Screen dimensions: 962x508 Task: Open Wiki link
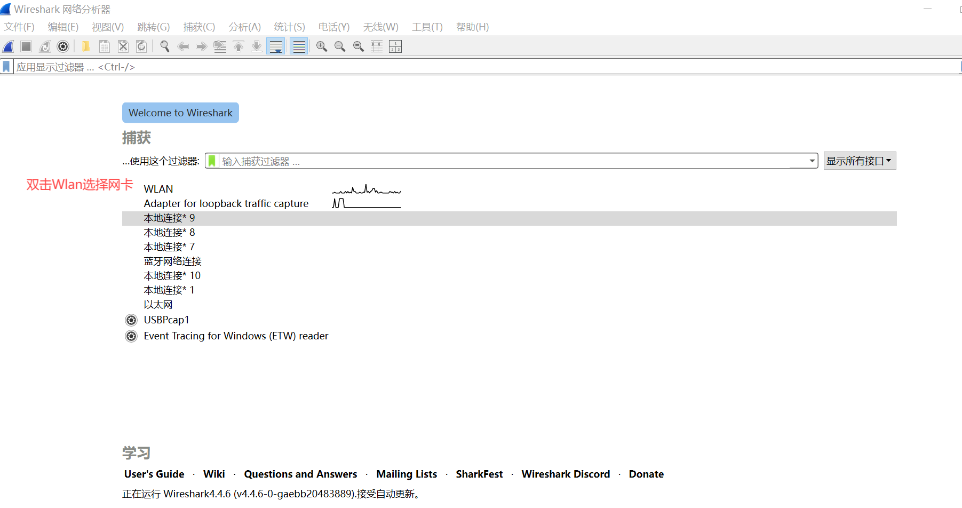[214, 474]
